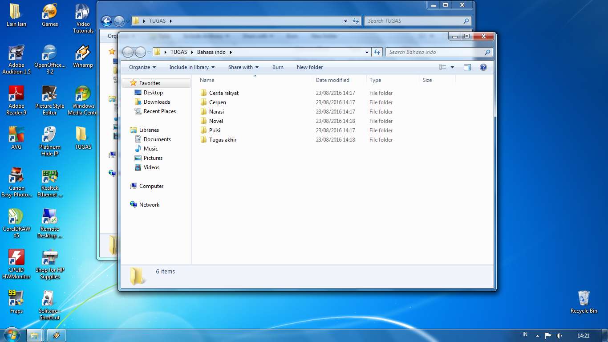Click Burn in the toolbar
Screen dimensions: 608x342
tap(278, 67)
